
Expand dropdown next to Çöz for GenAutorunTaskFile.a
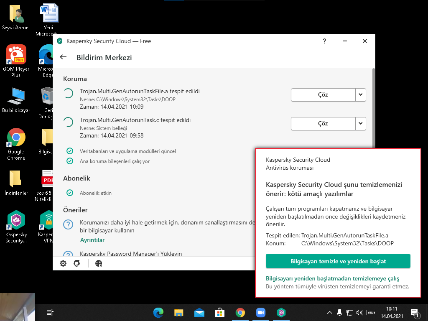pos(361,95)
